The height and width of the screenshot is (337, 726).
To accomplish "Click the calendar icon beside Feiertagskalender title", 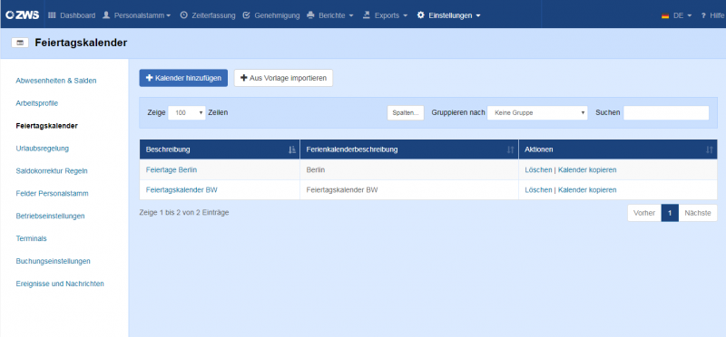I will pos(20,43).
